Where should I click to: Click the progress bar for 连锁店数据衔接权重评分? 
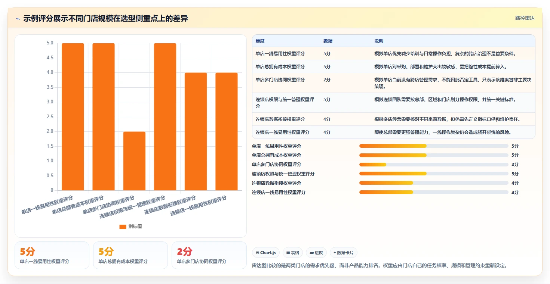coord(434,183)
